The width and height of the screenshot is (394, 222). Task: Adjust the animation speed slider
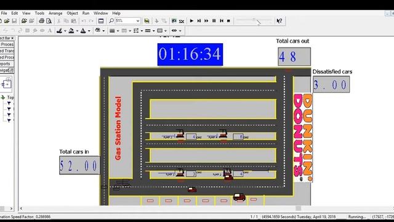pyautogui.click(x=254, y=20)
